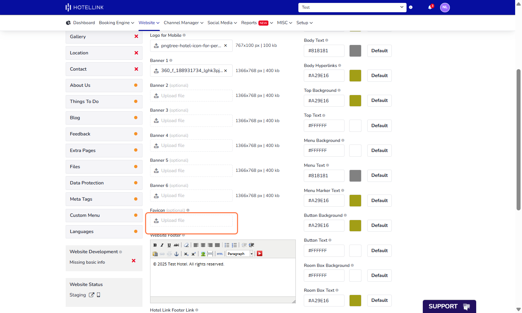Remove the uploaded Banner 1 file

coord(225,71)
